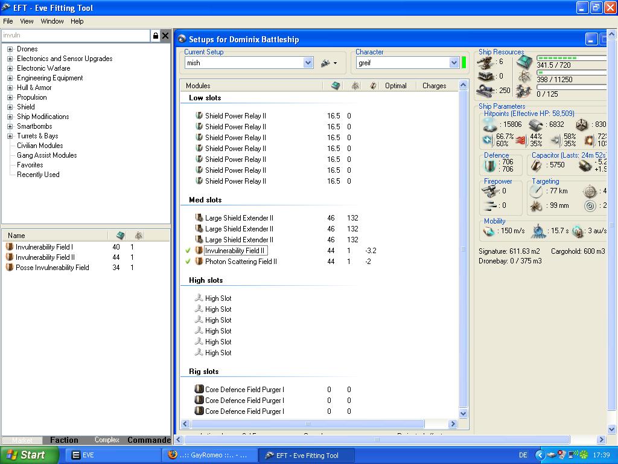Click the CPU column icon in the Modules header
618x464 pixels.
click(336, 86)
